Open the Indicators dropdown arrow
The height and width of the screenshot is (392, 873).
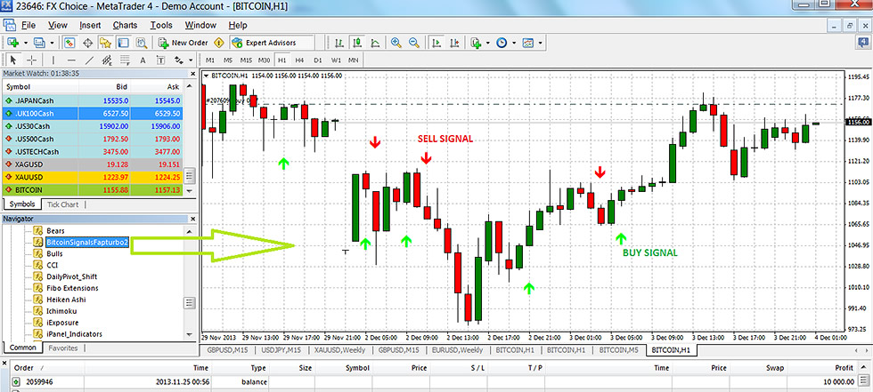[488, 43]
